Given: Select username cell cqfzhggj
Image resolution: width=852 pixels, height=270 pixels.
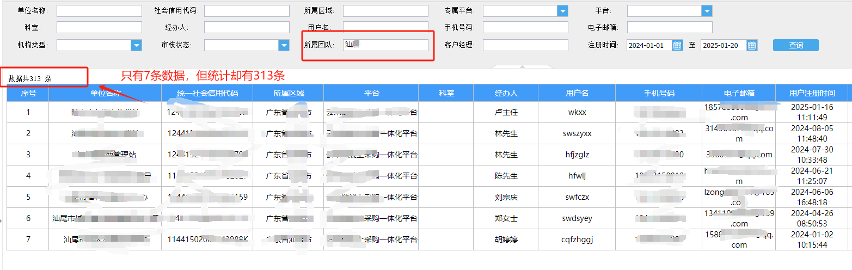Looking at the screenshot, I should click(x=577, y=240).
